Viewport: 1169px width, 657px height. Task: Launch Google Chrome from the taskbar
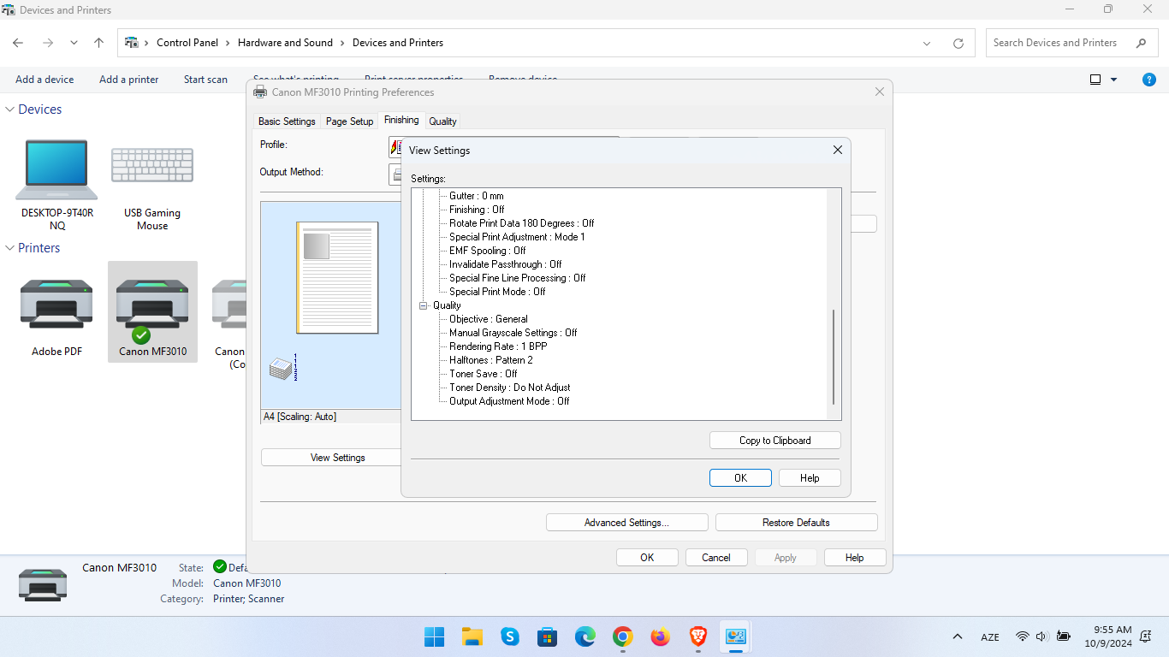[623, 637]
